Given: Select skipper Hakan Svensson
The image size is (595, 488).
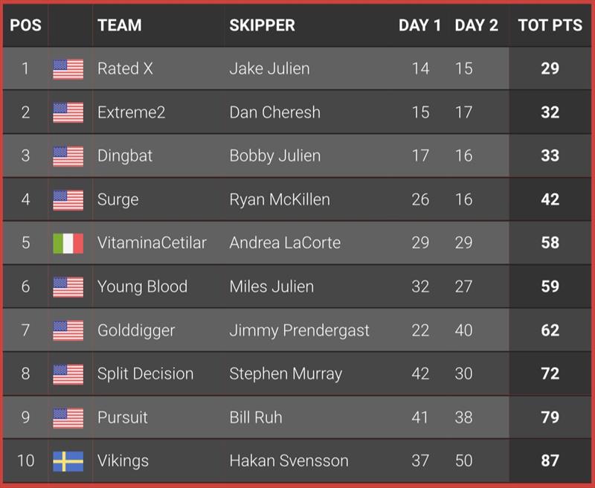Looking at the screenshot, I should [289, 460].
